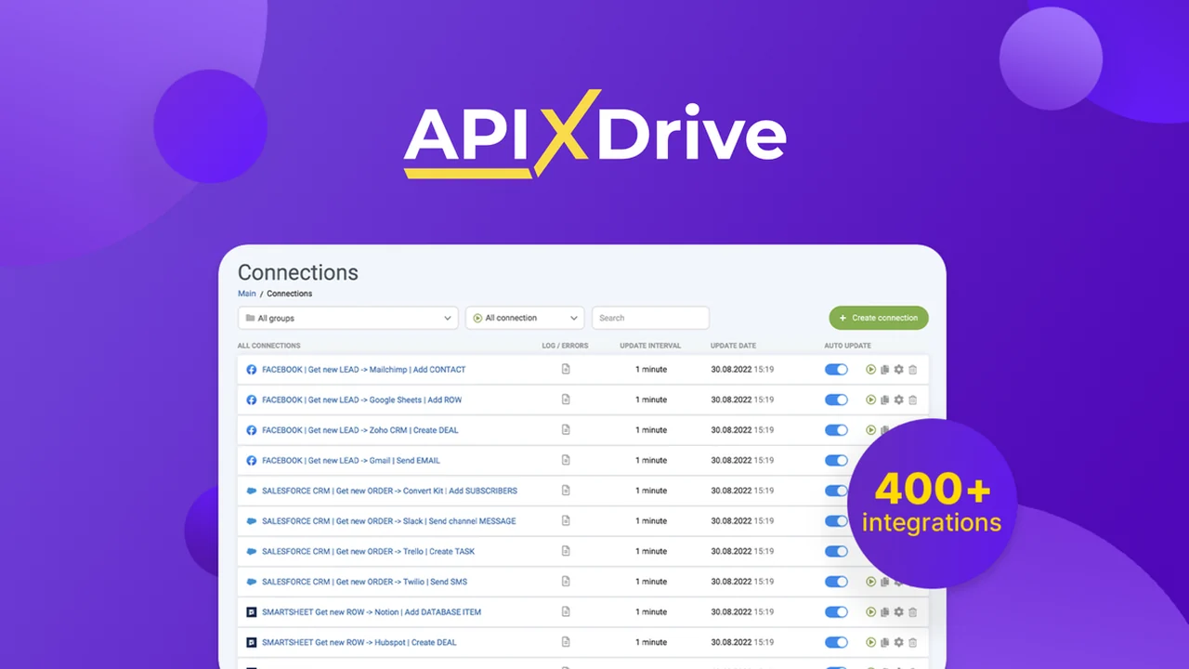Disable auto update for the Salesforce to Slack connection
1189x669 pixels.
pyautogui.click(x=836, y=520)
